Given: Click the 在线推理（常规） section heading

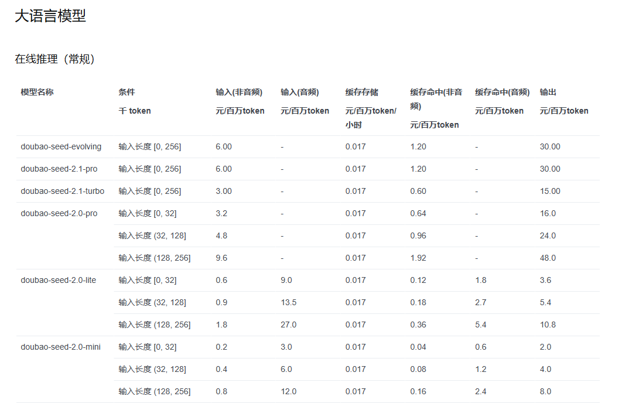Looking at the screenshot, I should point(56,59).
